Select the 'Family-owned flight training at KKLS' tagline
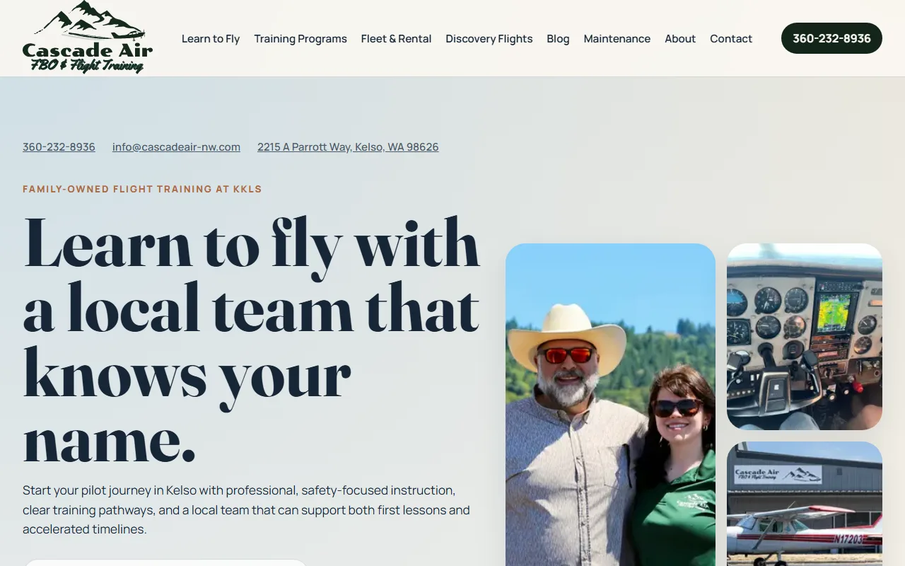Image resolution: width=905 pixels, height=566 pixels. pyautogui.click(x=142, y=189)
